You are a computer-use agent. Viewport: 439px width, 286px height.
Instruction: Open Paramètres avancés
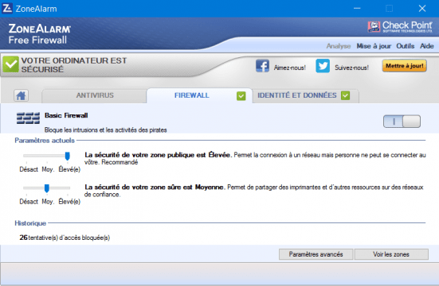[316, 254]
